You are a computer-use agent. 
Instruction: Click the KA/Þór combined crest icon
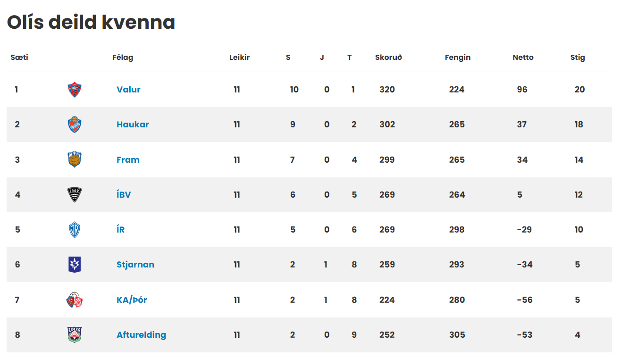pyautogui.click(x=75, y=300)
